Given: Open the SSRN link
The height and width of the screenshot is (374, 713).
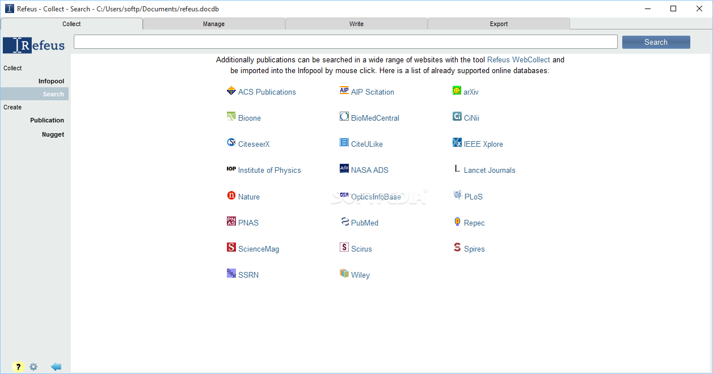Looking at the screenshot, I should tap(248, 275).
